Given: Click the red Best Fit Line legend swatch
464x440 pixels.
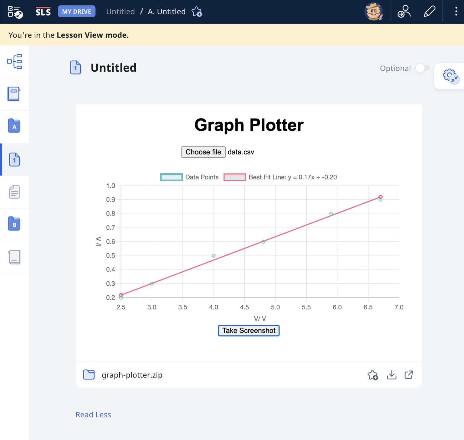Looking at the screenshot, I should [235, 177].
